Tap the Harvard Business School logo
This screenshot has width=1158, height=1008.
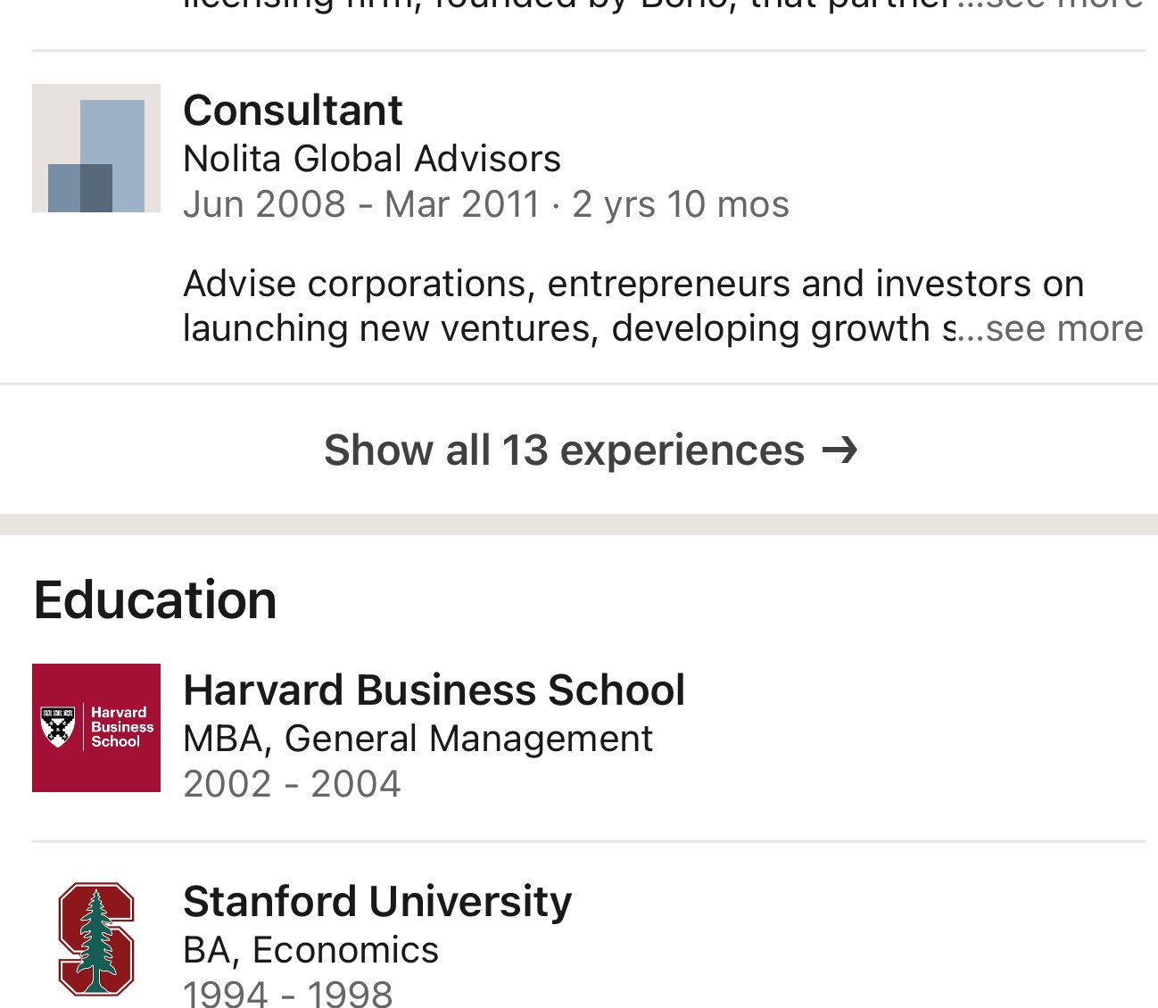[96, 728]
